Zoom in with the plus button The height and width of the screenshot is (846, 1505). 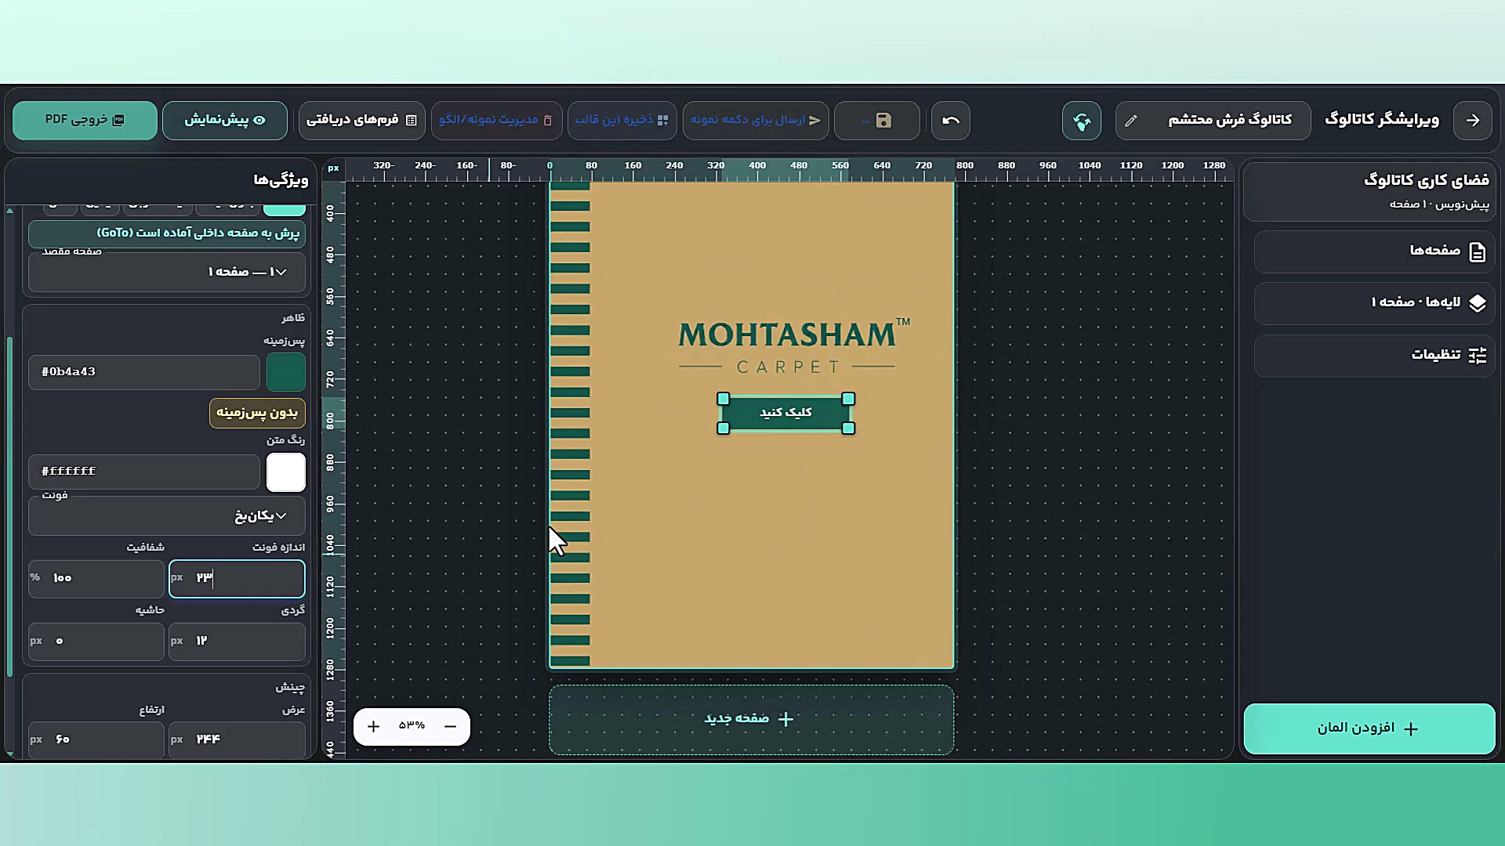pyautogui.click(x=374, y=727)
